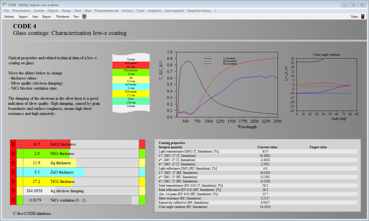Open the Presentation menu

[21, 11]
